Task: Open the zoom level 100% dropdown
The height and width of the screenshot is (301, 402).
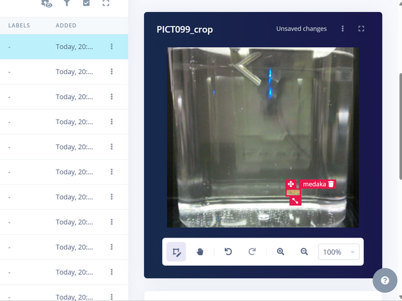Action: click(339, 251)
